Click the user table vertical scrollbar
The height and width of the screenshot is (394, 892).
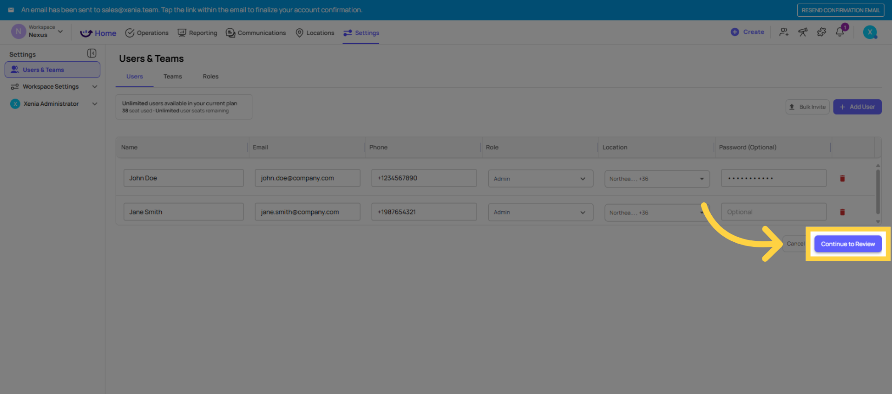[878, 190]
